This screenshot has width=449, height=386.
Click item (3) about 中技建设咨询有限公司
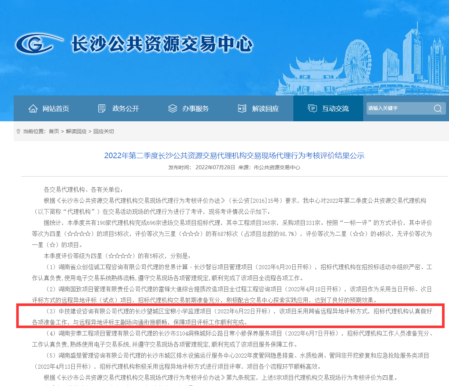[232, 317]
